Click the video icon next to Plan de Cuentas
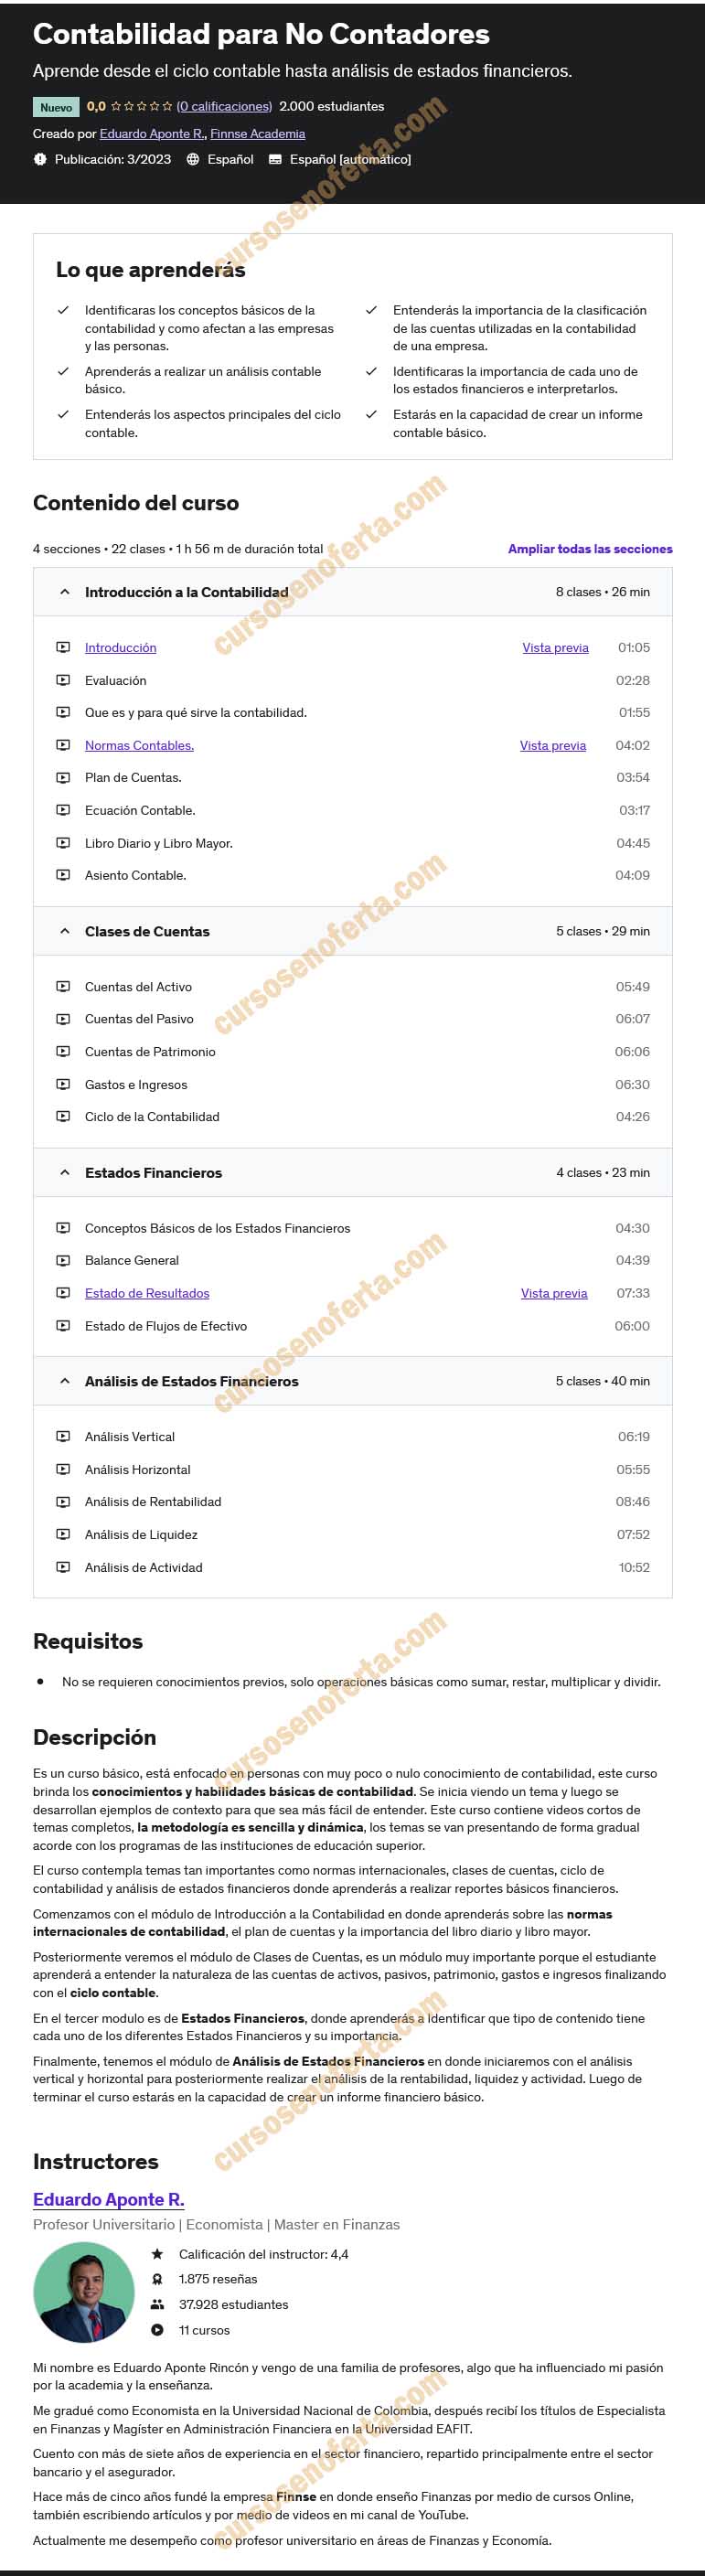The height and width of the screenshot is (2576, 705). pyautogui.click(x=64, y=777)
